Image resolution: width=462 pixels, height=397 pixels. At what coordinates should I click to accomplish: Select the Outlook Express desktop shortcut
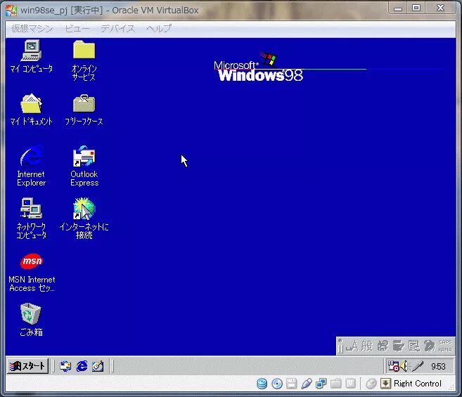[84, 156]
